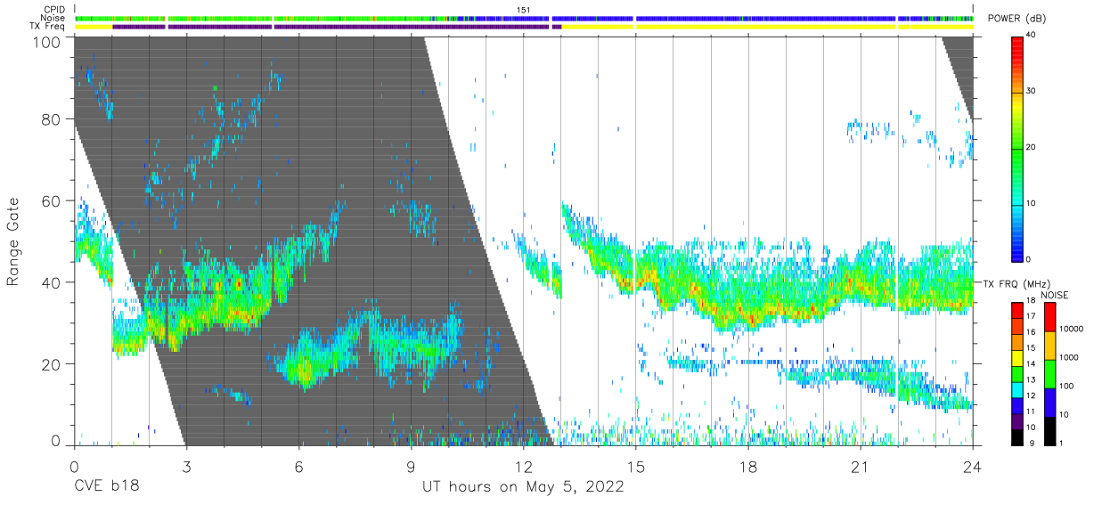Click the x-axis tick label '6'

click(298, 465)
